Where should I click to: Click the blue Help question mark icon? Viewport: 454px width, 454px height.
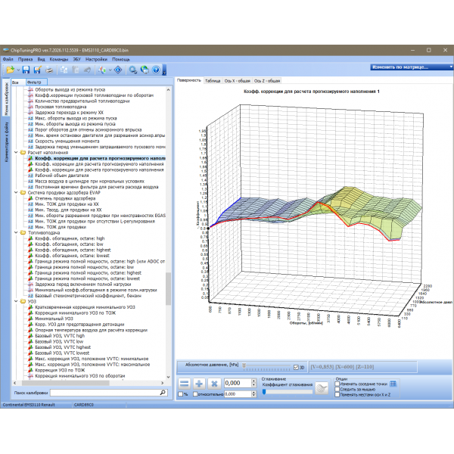click(x=156, y=70)
